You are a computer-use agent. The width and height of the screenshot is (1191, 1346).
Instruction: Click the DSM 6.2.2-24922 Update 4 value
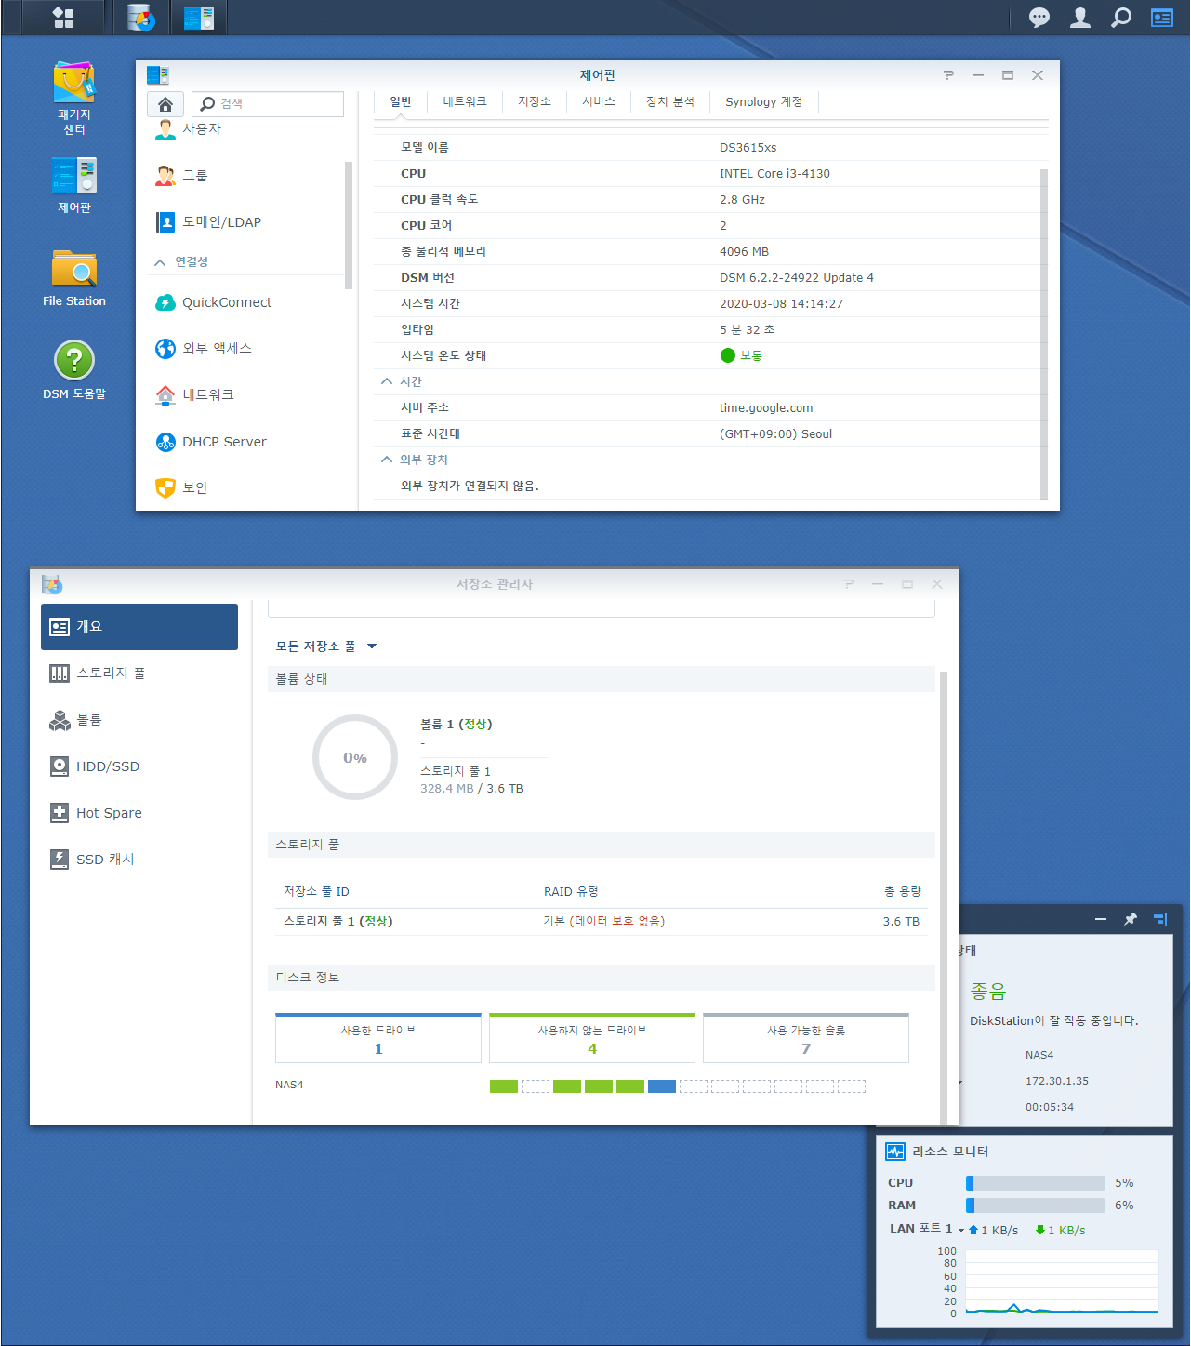pyautogui.click(x=797, y=278)
